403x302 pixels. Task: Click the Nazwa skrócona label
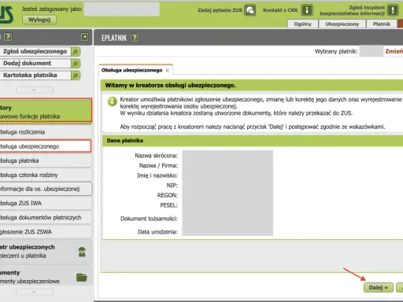(156, 156)
